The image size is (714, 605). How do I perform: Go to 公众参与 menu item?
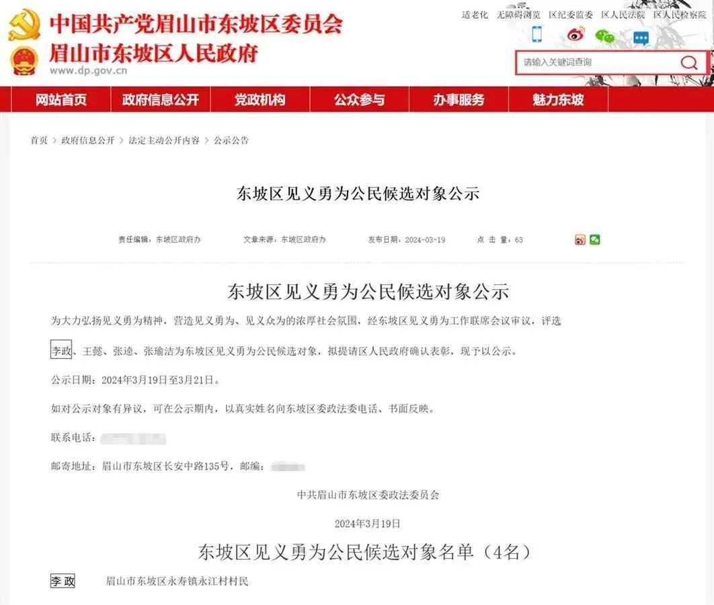pyautogui.click(x=360, y=100)
